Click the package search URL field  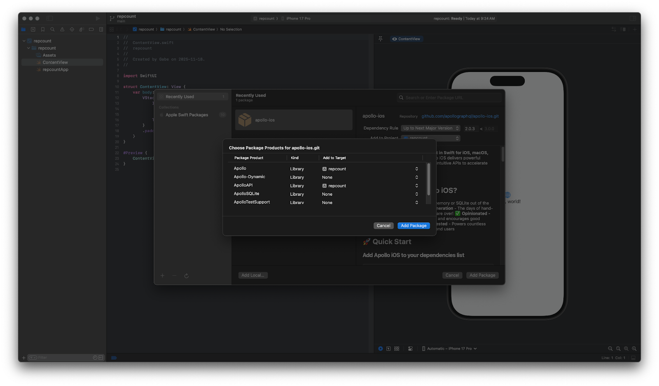coord(449,98)
